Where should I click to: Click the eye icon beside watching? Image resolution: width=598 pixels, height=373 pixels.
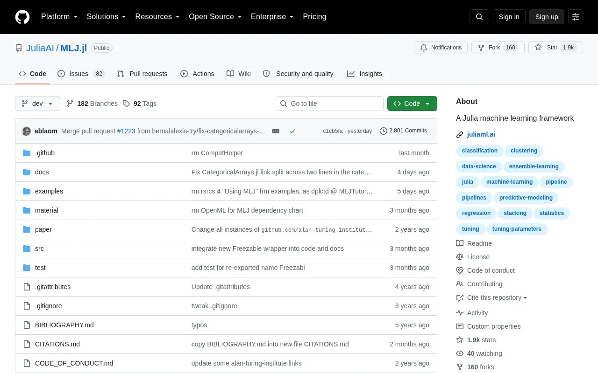460,353
